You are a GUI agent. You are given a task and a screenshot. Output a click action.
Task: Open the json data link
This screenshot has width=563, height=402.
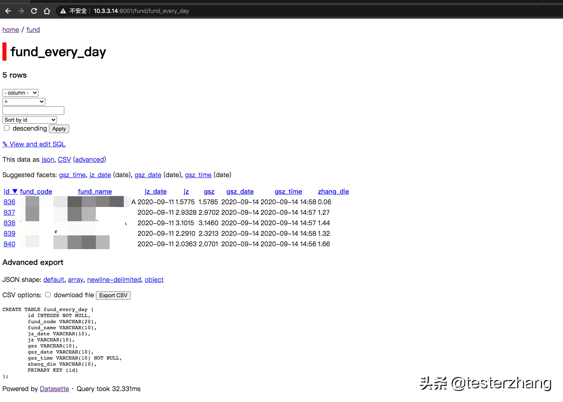(48, 159)
